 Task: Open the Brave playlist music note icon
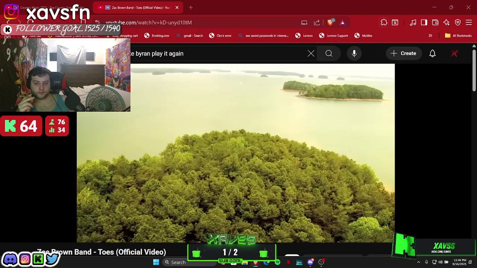coord(413,22)
